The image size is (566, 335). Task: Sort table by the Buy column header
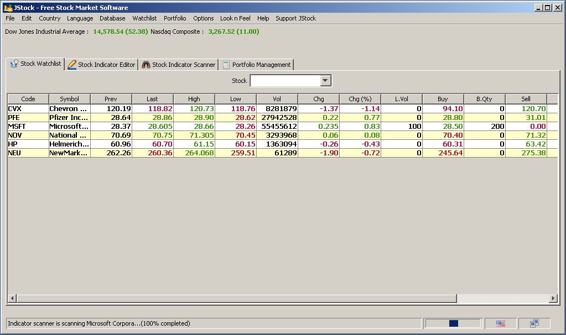(x=443, y=99)
